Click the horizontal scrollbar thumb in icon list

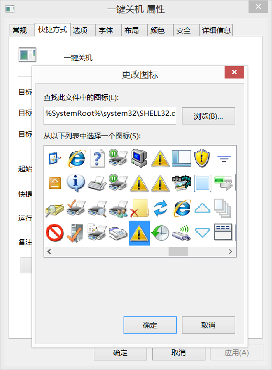(x=178, y=252)
